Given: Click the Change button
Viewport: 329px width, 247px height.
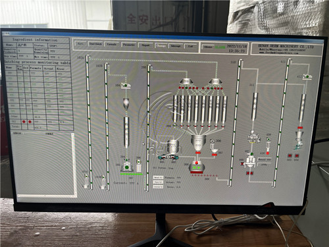Looking at the screenshot, I should click(x=161, y=45).
